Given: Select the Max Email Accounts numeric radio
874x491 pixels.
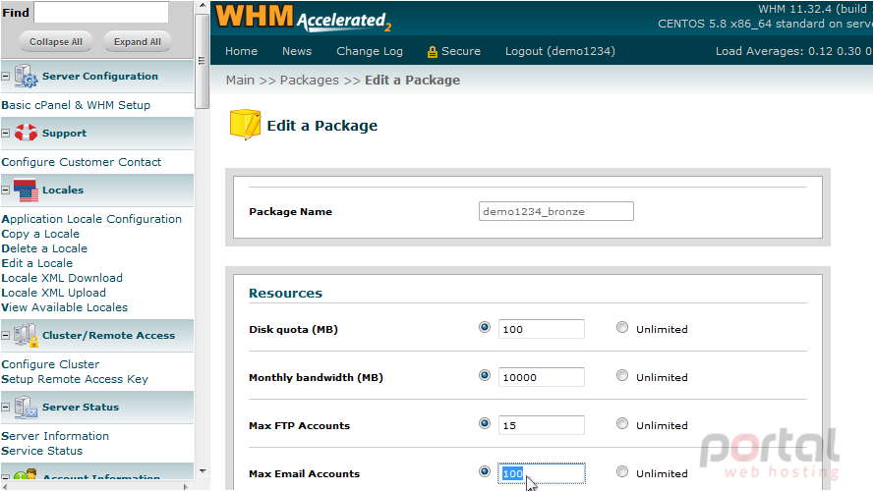Looking at the screenshot, I should pyautogui.click(x=485, y=472).
